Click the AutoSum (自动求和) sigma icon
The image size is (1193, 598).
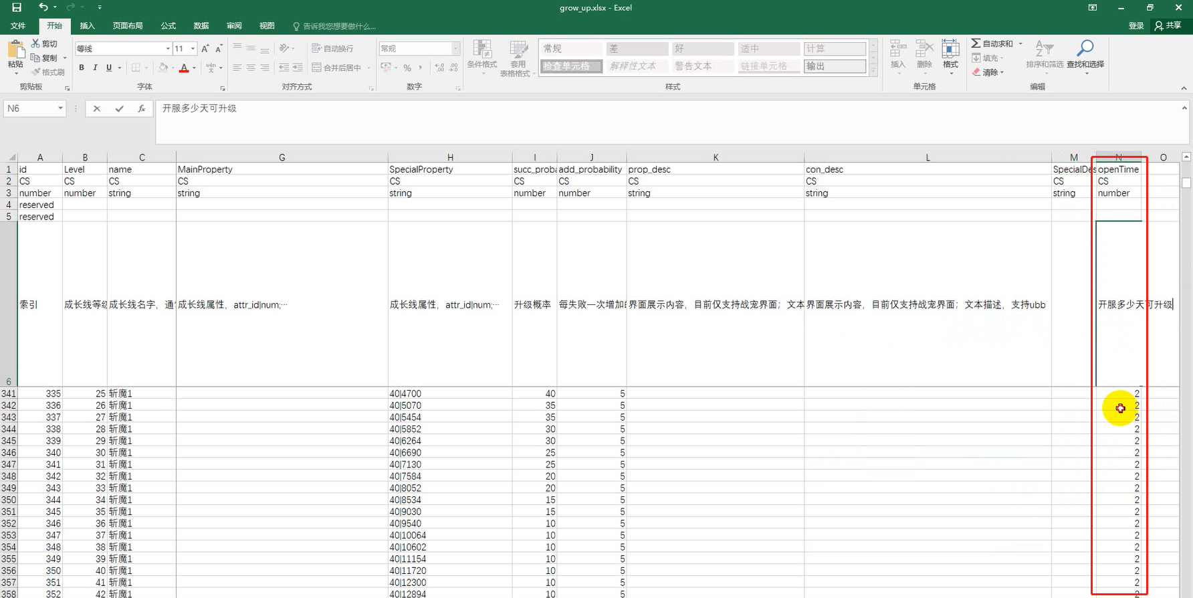976,43
